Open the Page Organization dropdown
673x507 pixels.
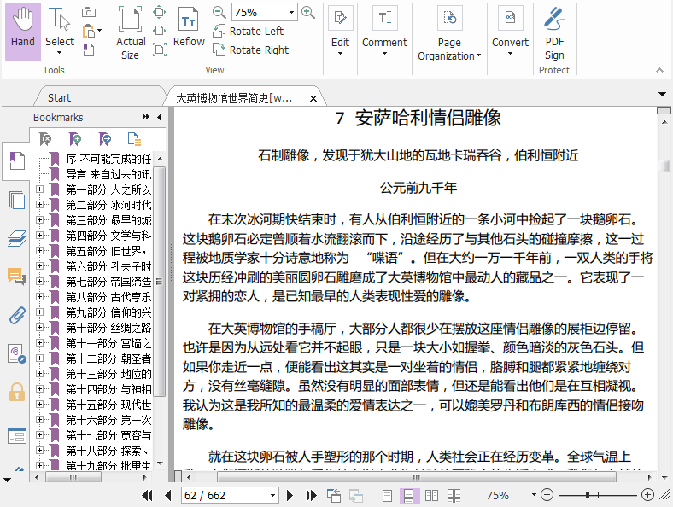[449, 50]
